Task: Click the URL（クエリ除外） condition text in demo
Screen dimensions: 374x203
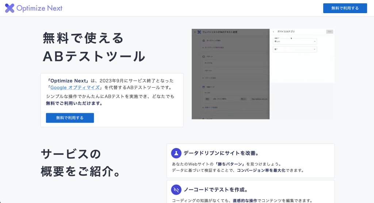Action: point(220,99)
